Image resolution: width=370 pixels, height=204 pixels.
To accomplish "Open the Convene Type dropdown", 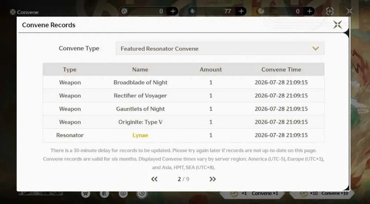I will pos(220,48).
